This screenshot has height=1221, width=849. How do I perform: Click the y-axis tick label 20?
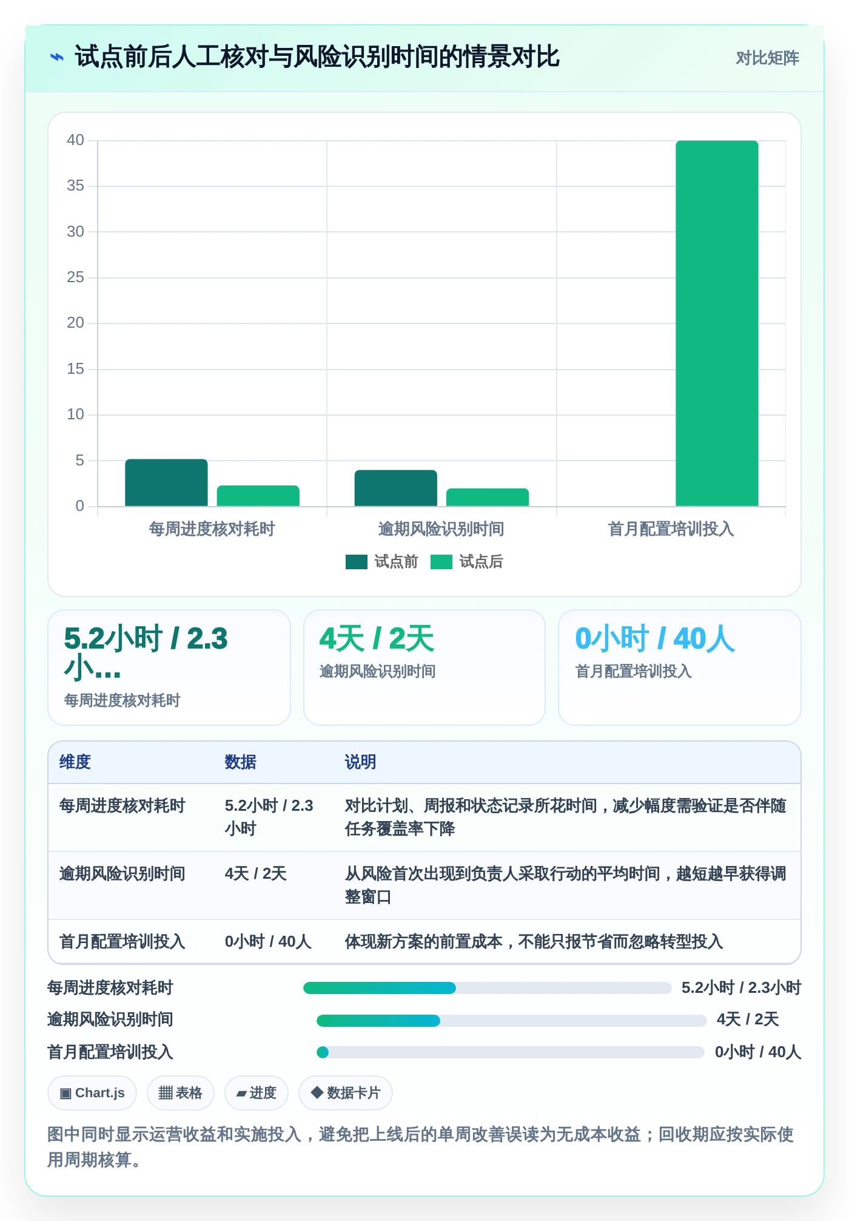click(x=75, y=323)
